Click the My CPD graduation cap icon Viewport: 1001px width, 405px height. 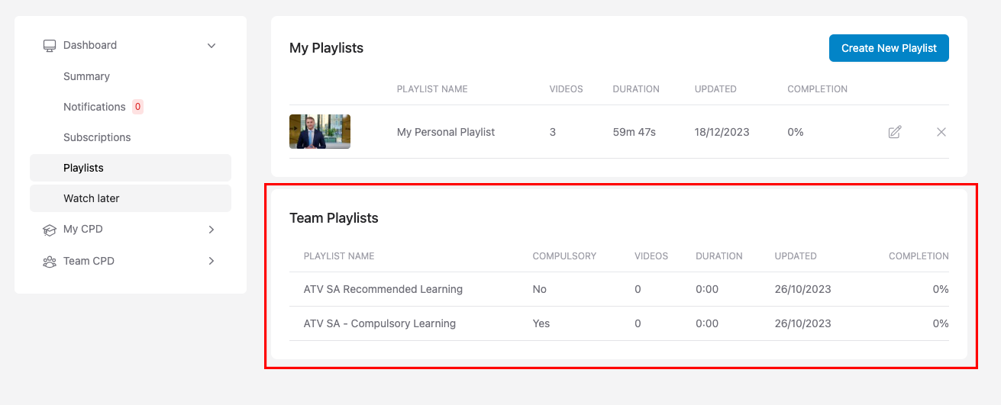[x=50, y=230]
